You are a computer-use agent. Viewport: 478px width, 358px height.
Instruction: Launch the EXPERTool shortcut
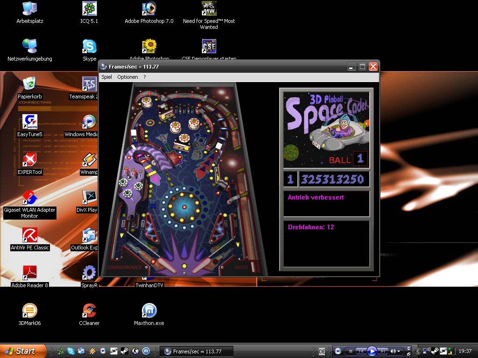tap(29, 164)
